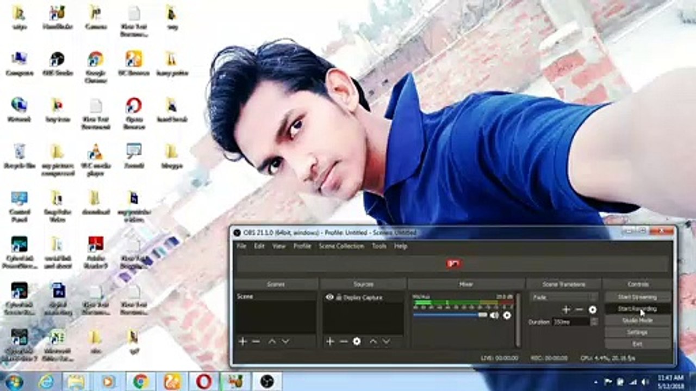Open mixer gear settings for Mic/Aux
Screen dimensions: 696x391
pos(507,315)
